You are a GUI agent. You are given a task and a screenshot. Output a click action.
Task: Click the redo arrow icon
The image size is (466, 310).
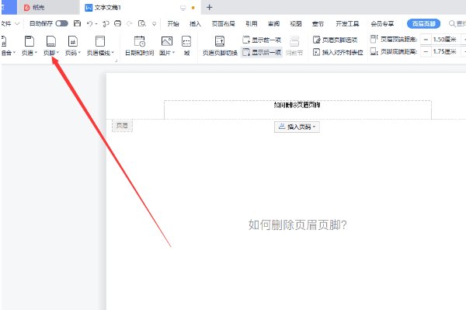(129, 23)
